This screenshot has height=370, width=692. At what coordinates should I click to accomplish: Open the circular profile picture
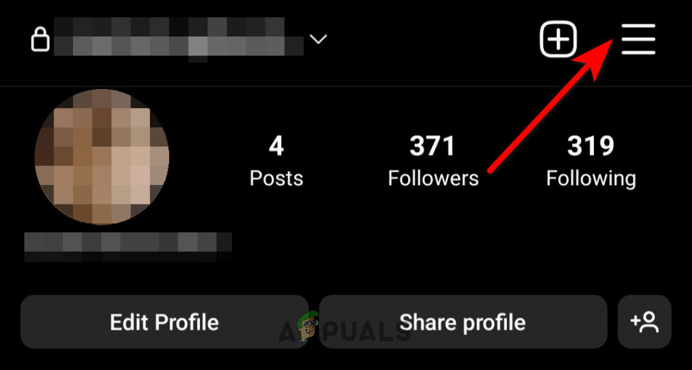pos(101,156)
